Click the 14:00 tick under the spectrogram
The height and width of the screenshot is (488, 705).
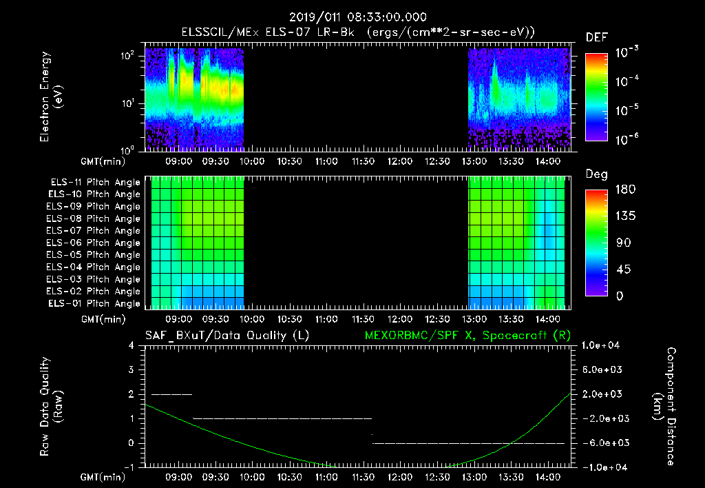coord(547,161)
